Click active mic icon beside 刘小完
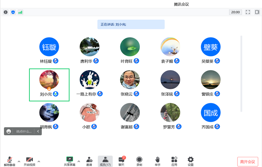Viewport: 262px width, 167px height. point(56,94)
